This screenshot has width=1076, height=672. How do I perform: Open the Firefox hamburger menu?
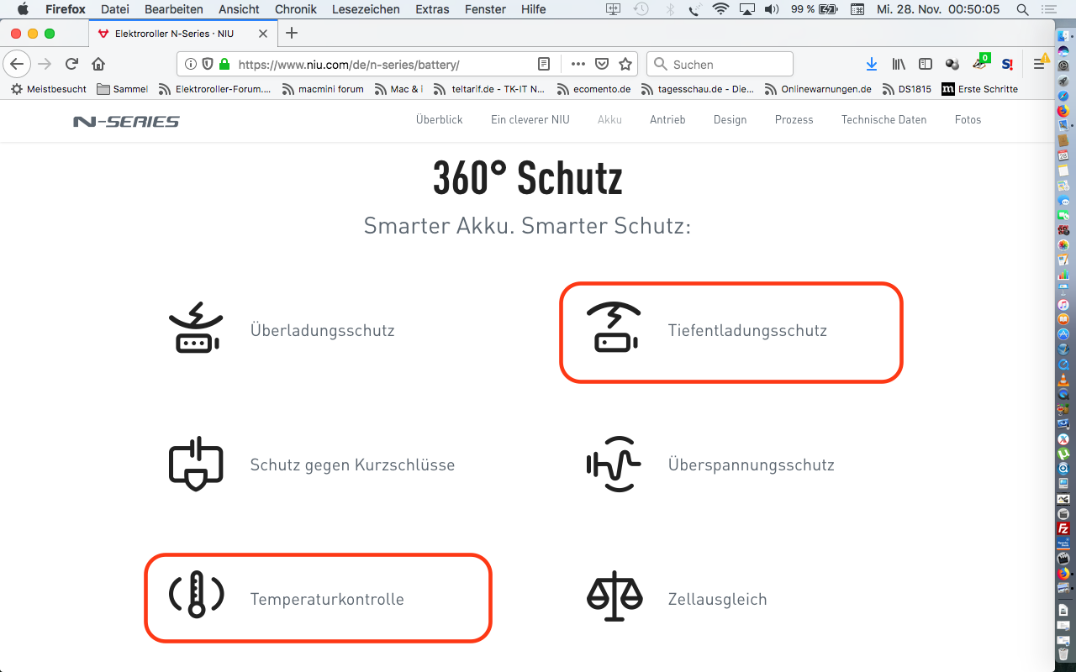coord(1039,64)
